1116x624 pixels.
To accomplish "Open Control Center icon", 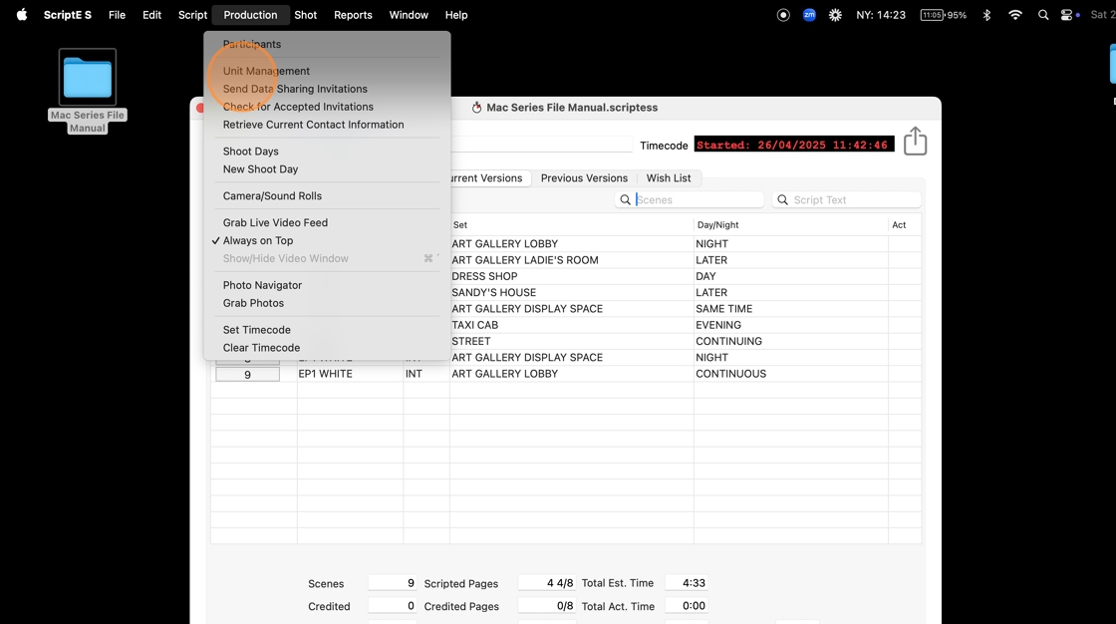I will 1066,15.
